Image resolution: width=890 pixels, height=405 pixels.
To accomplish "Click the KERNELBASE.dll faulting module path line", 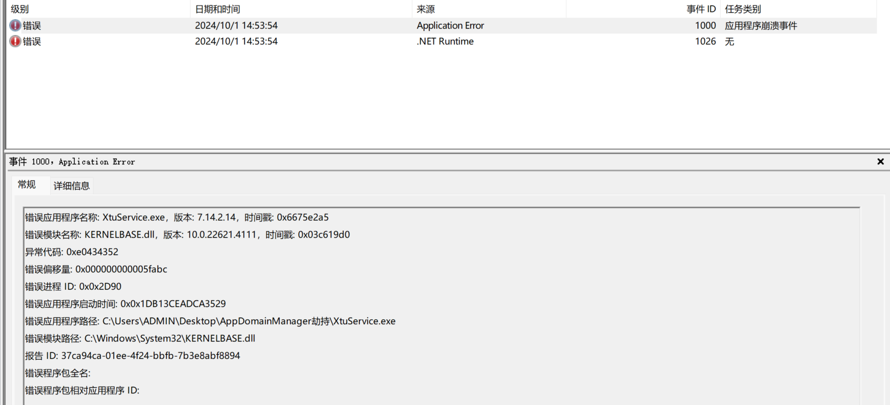I will coord(140,339).
